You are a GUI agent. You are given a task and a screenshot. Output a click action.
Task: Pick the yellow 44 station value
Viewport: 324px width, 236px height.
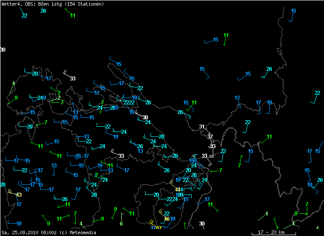click(178, 189)
